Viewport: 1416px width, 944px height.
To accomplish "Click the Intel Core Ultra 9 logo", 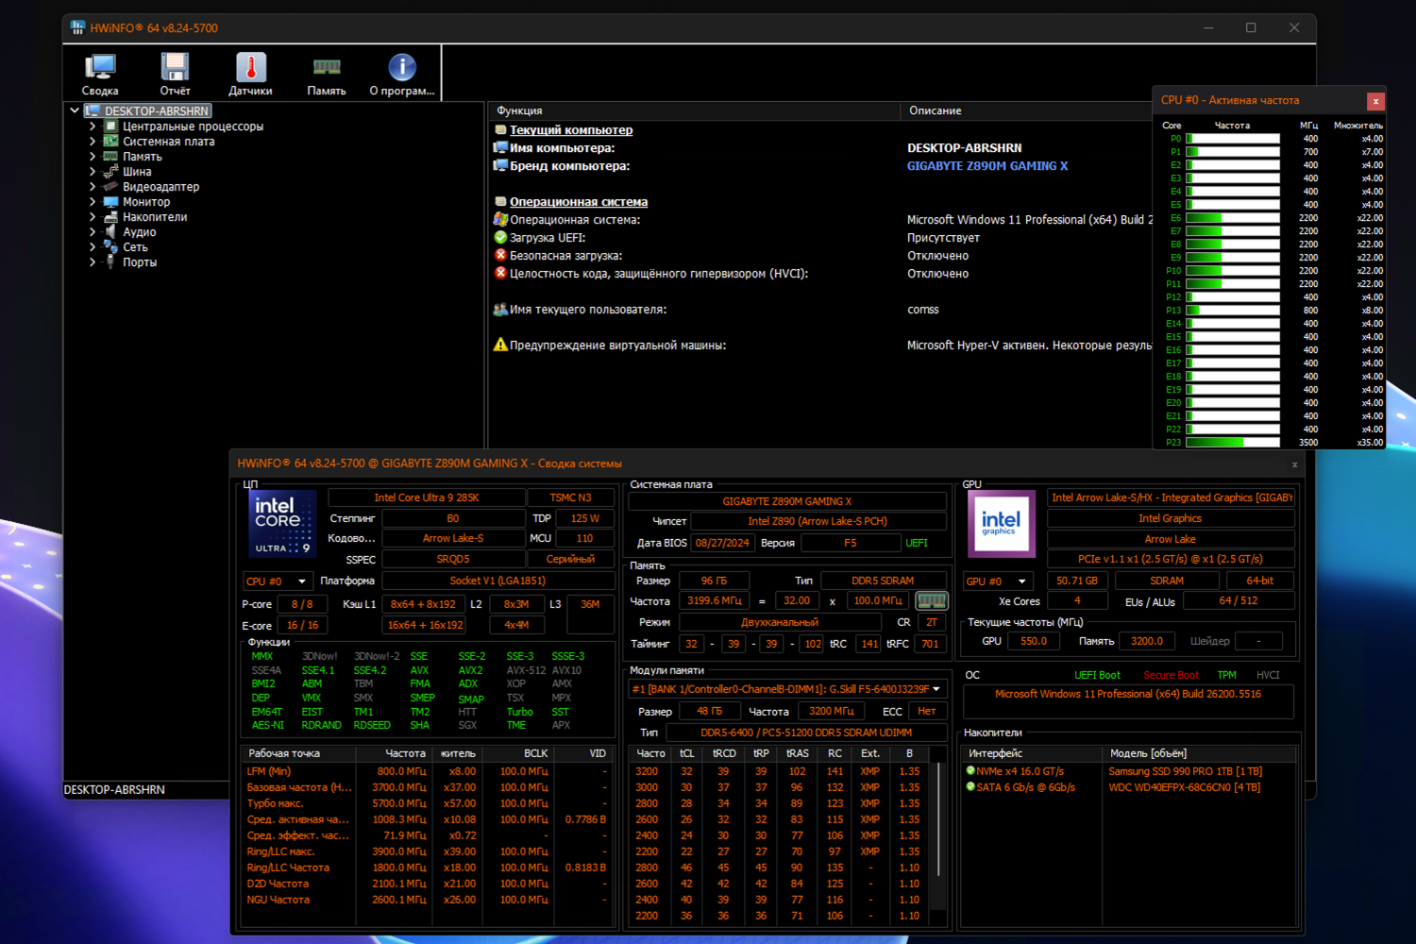I will coord(280,524).
